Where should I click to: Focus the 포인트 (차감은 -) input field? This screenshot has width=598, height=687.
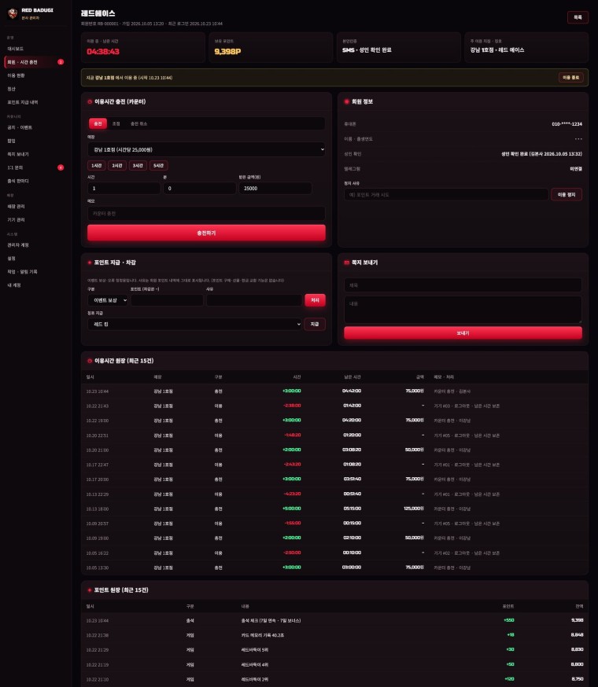(167, 300)
